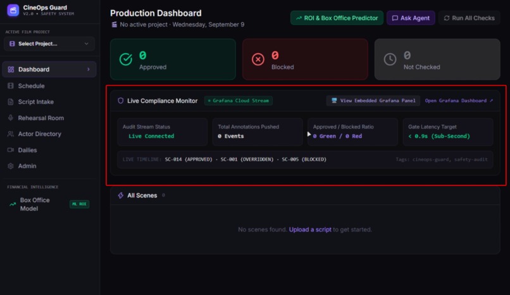
Task: Click the film icon in Select Project
Action: pyautogui.click(x=12, y=44)
